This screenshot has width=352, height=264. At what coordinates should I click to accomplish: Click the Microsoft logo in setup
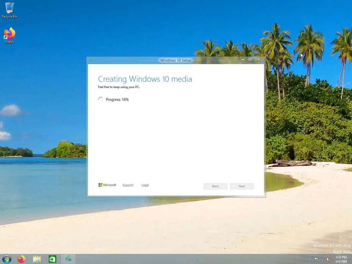[107, 185]
